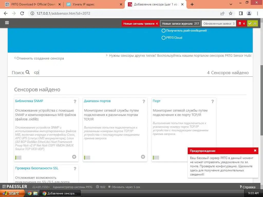Screen dimensions: 263x197
Task: Click performance impact bar on Библиотека SNMP card
Action: (18, 157)
